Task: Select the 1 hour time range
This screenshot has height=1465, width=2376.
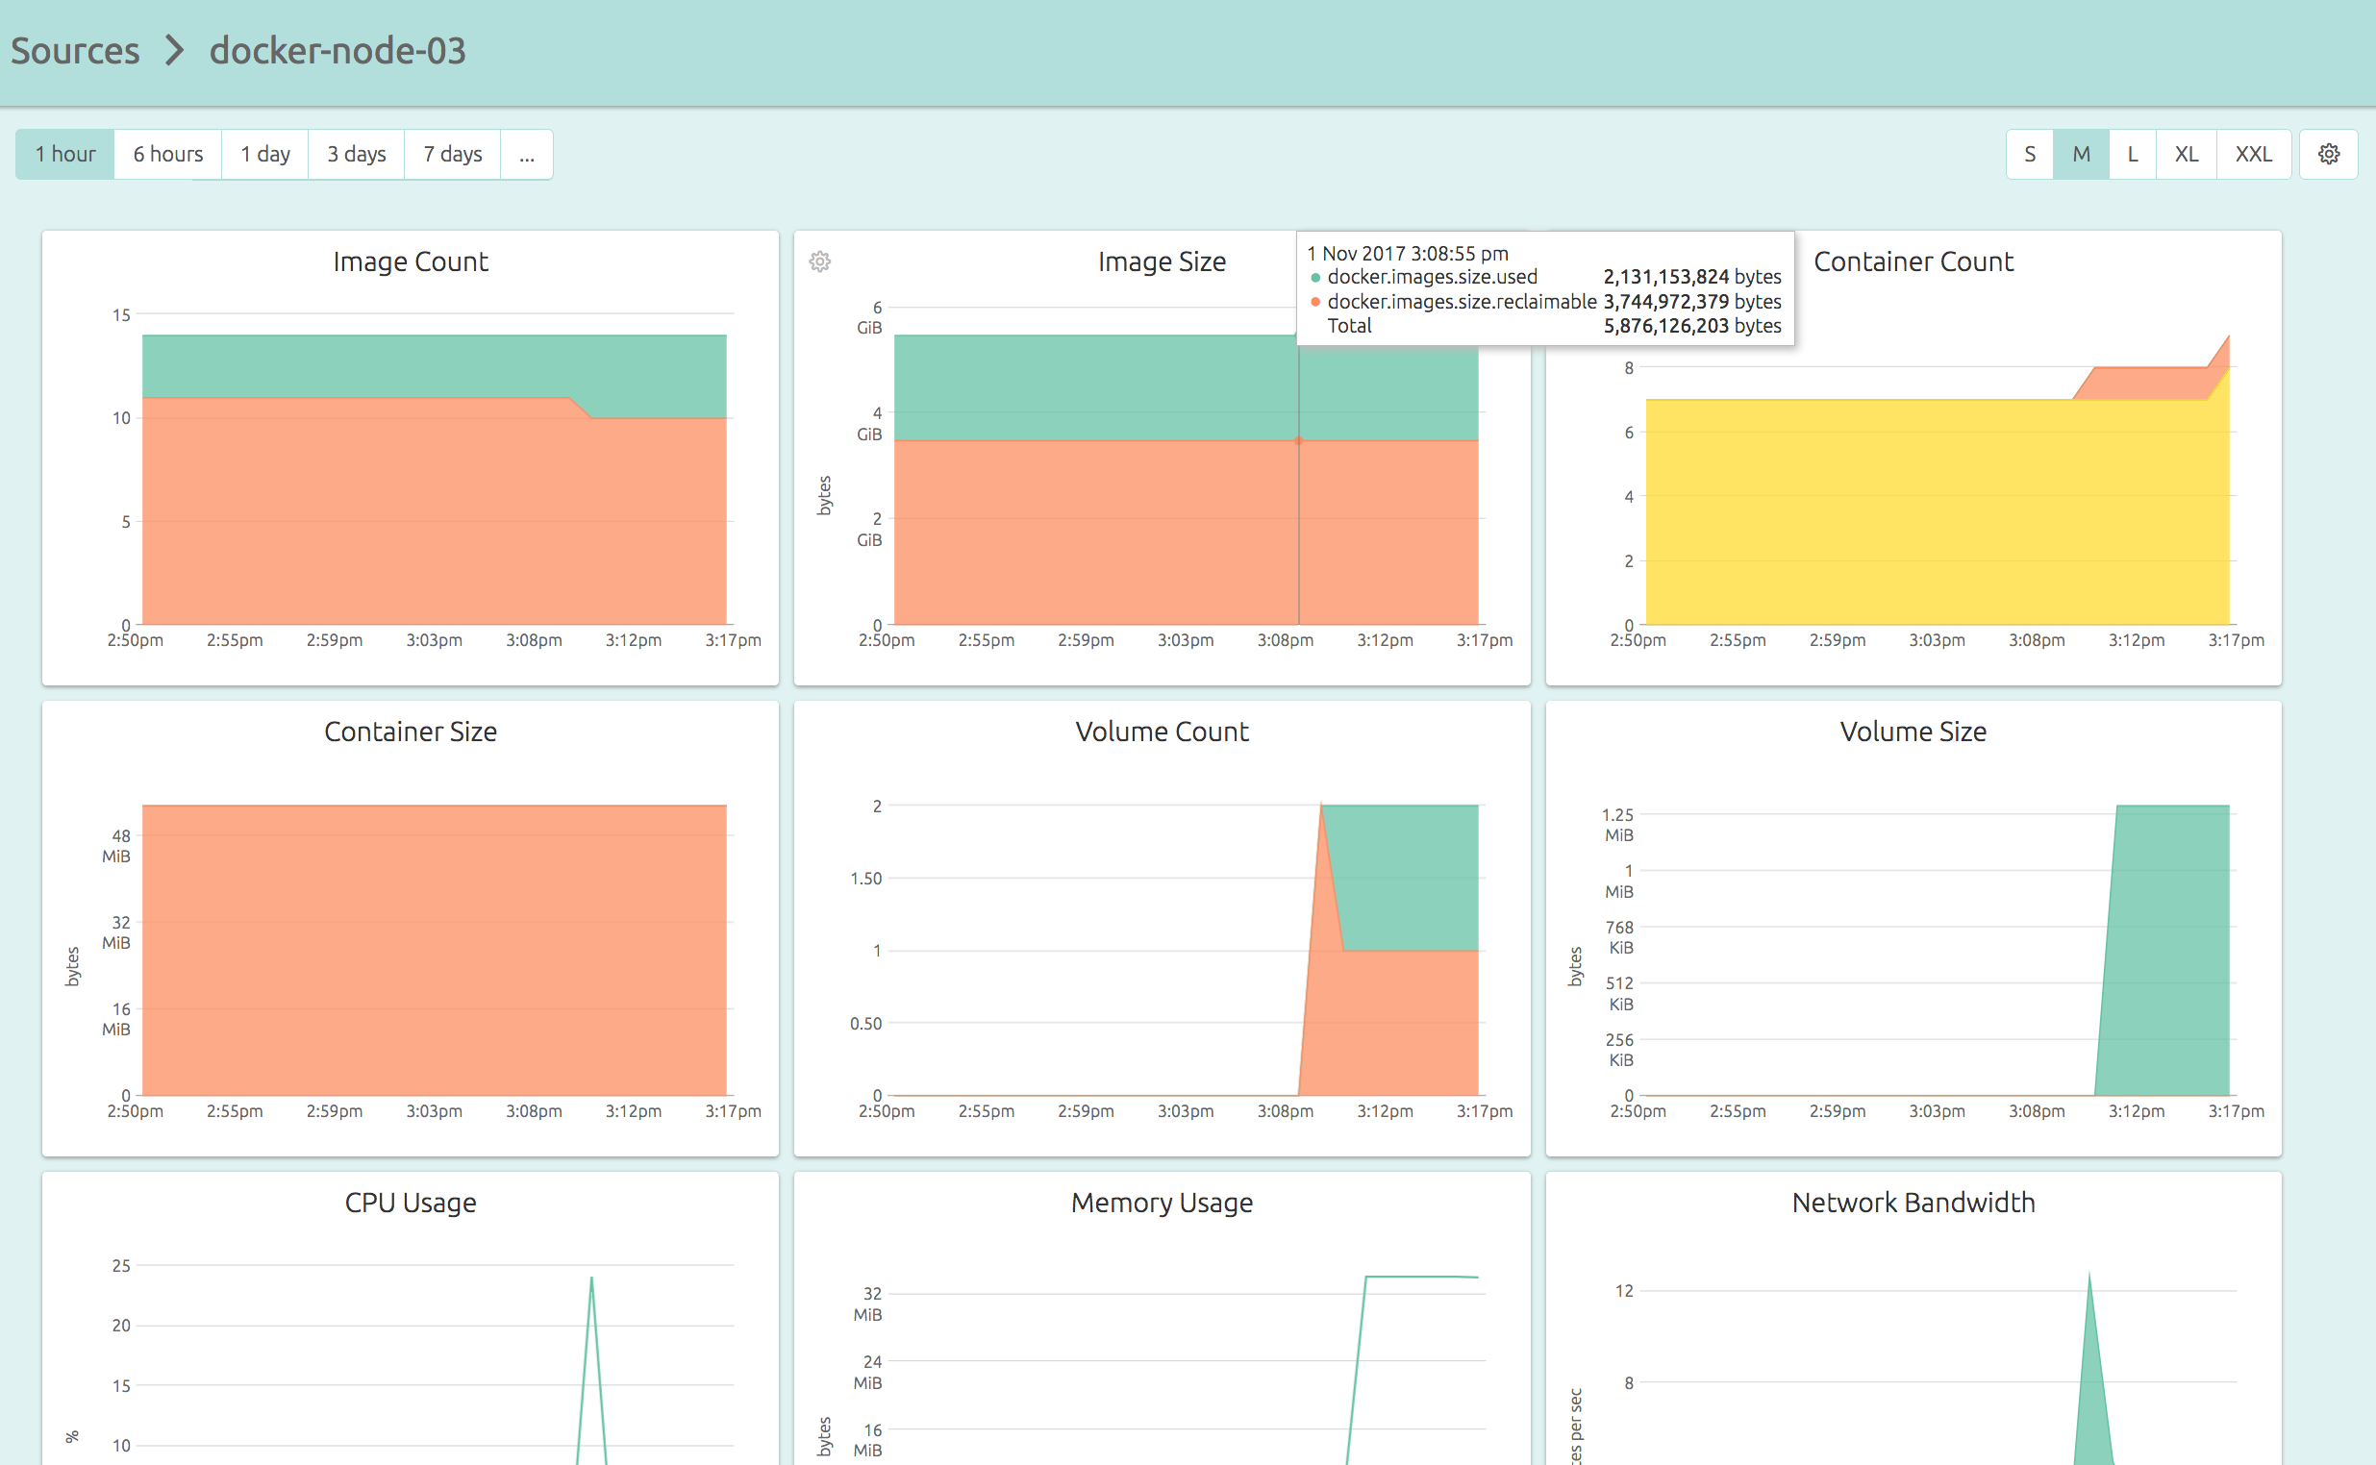Action: click(65, 154)
